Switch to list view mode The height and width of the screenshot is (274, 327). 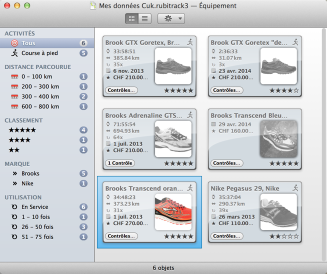click(144, 19)
